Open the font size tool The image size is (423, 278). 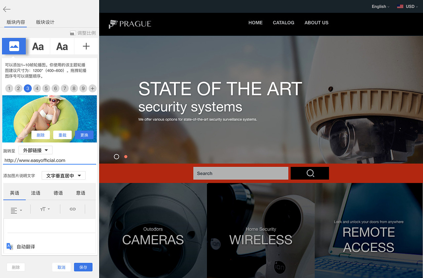point(45,209)
